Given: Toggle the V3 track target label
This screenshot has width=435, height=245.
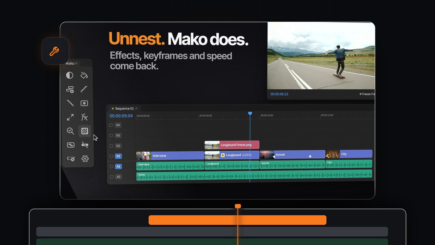Looking at the screenshot, I should pyautogui.click(x=118, y=135).
